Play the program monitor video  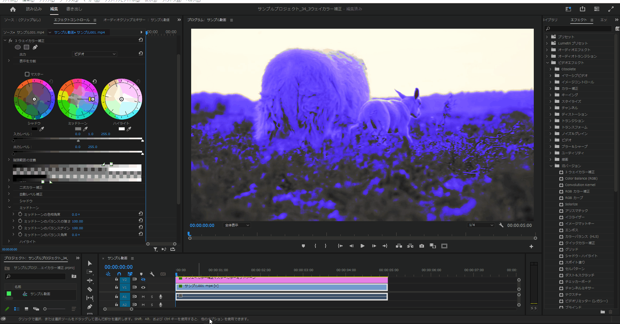pyautogui.click(x=363, y=246)
